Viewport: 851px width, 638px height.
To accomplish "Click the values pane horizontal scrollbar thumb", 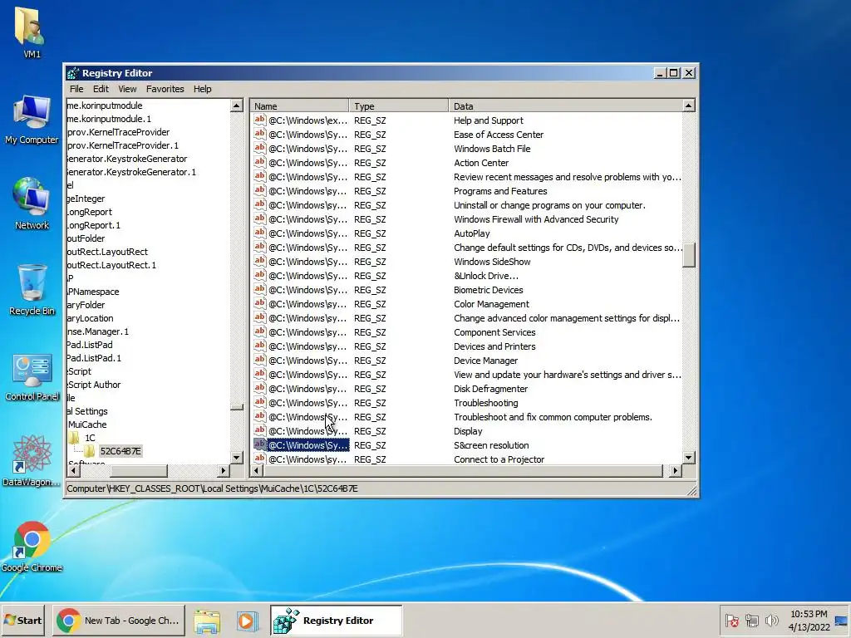I will (x=462, y=470).
